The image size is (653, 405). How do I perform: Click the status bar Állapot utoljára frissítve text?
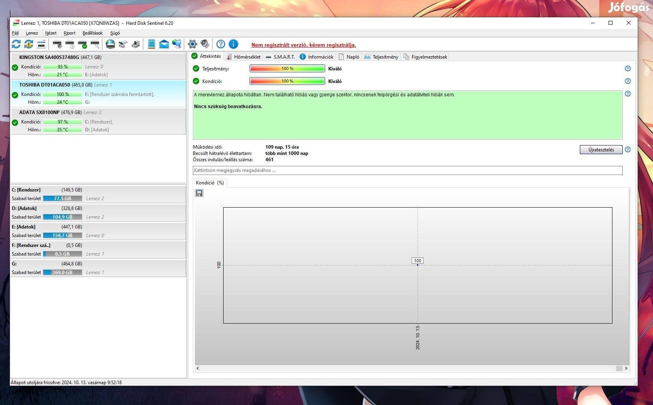[66, 382]
